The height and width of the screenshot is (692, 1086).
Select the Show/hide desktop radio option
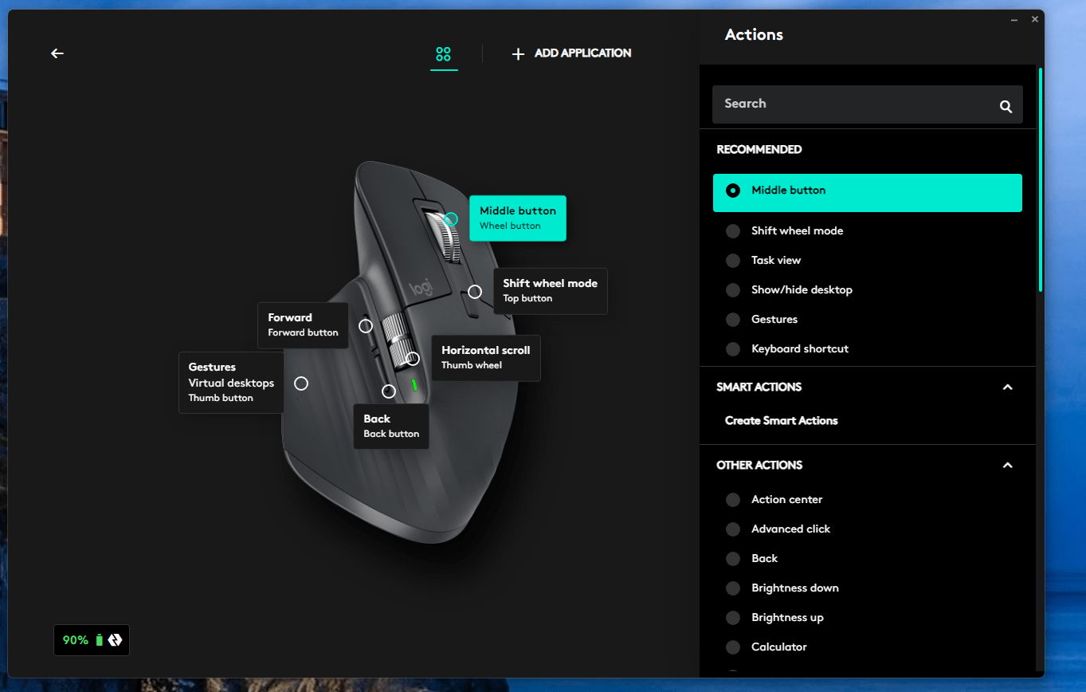point(733,290)
